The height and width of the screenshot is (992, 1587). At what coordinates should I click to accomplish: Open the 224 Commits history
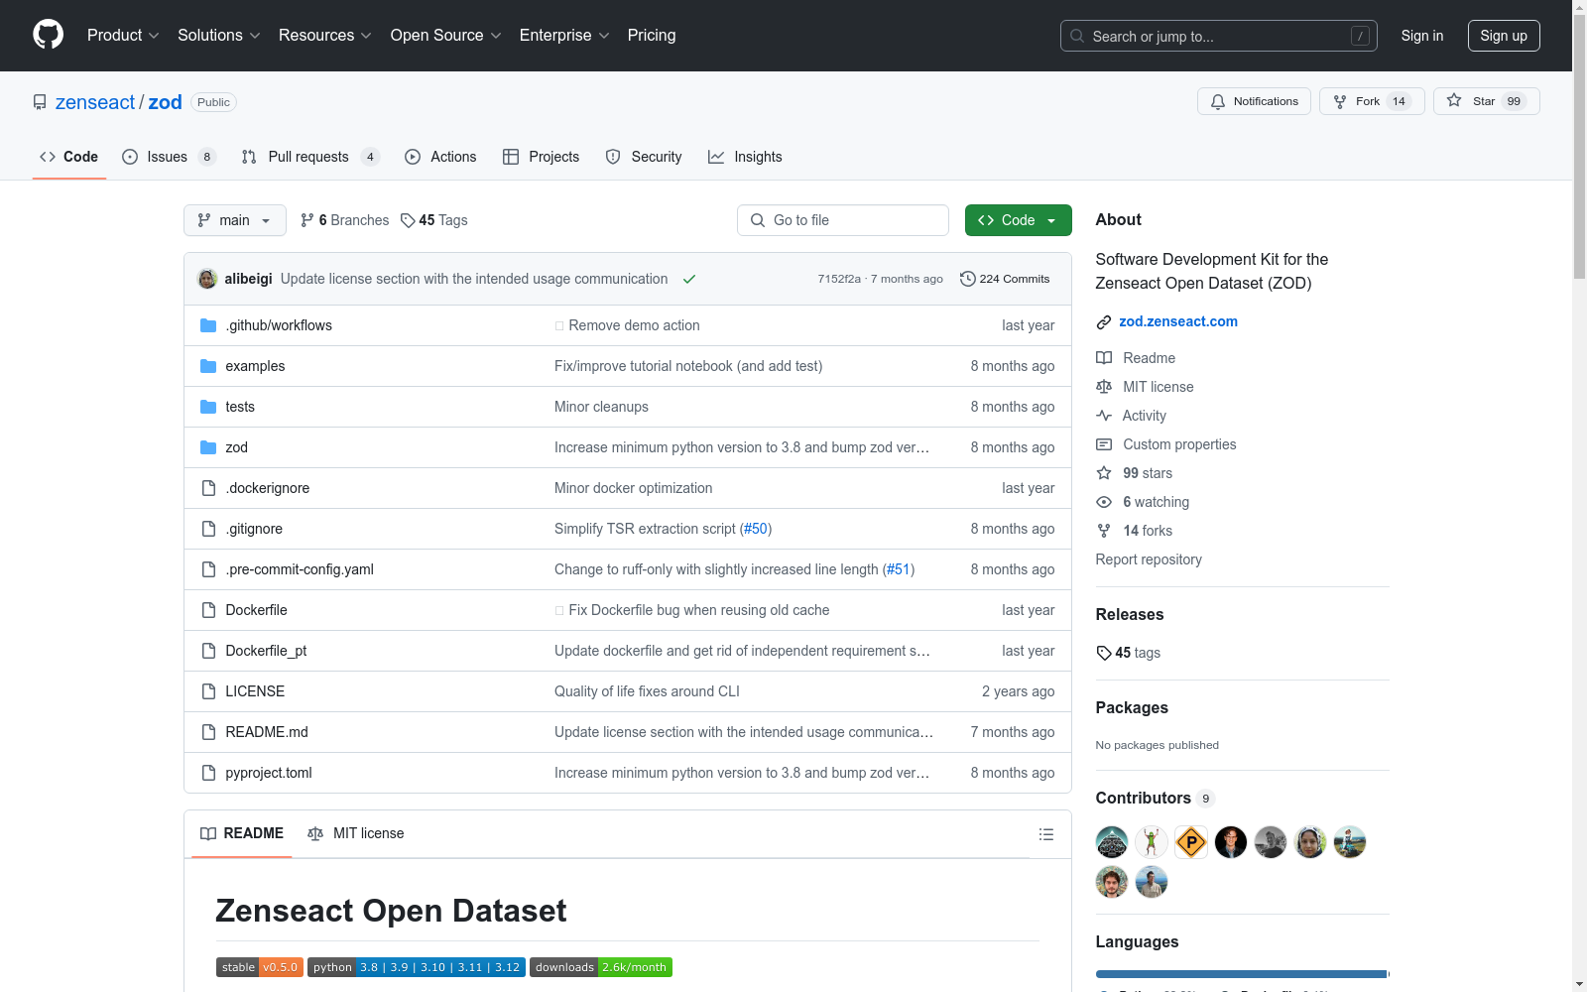[1004, 279]
